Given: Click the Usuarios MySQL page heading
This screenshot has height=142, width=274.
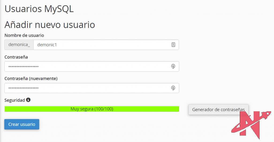Looking at the screenshot, I should click(39, 9).
